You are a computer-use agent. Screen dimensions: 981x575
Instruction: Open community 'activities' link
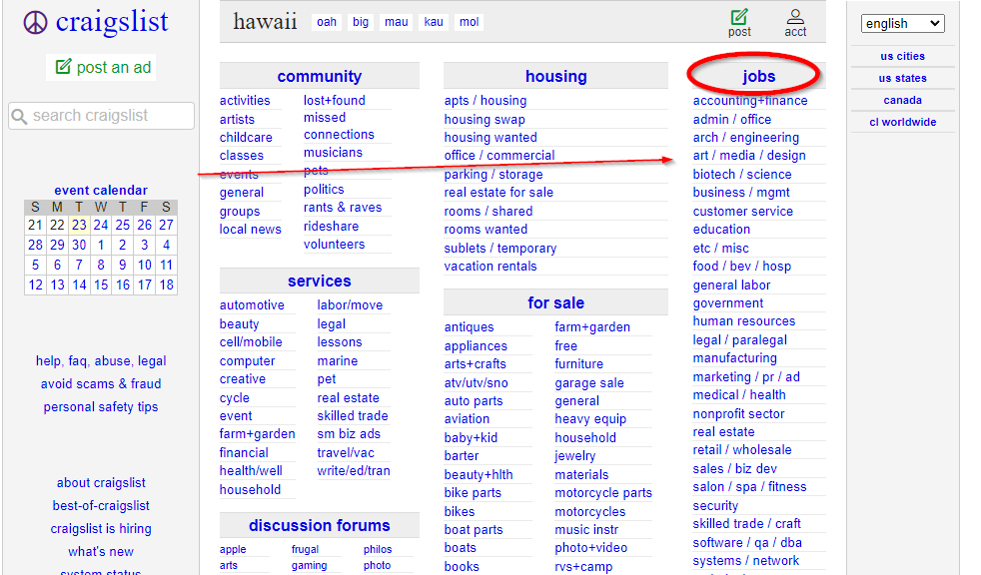(245, 101)
